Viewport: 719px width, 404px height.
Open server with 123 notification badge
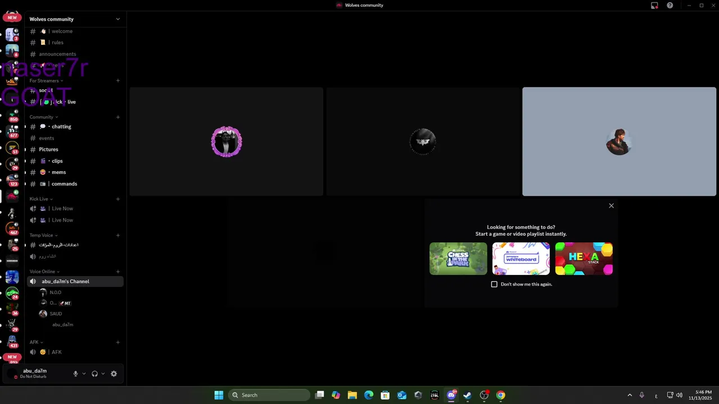point(12,180)
